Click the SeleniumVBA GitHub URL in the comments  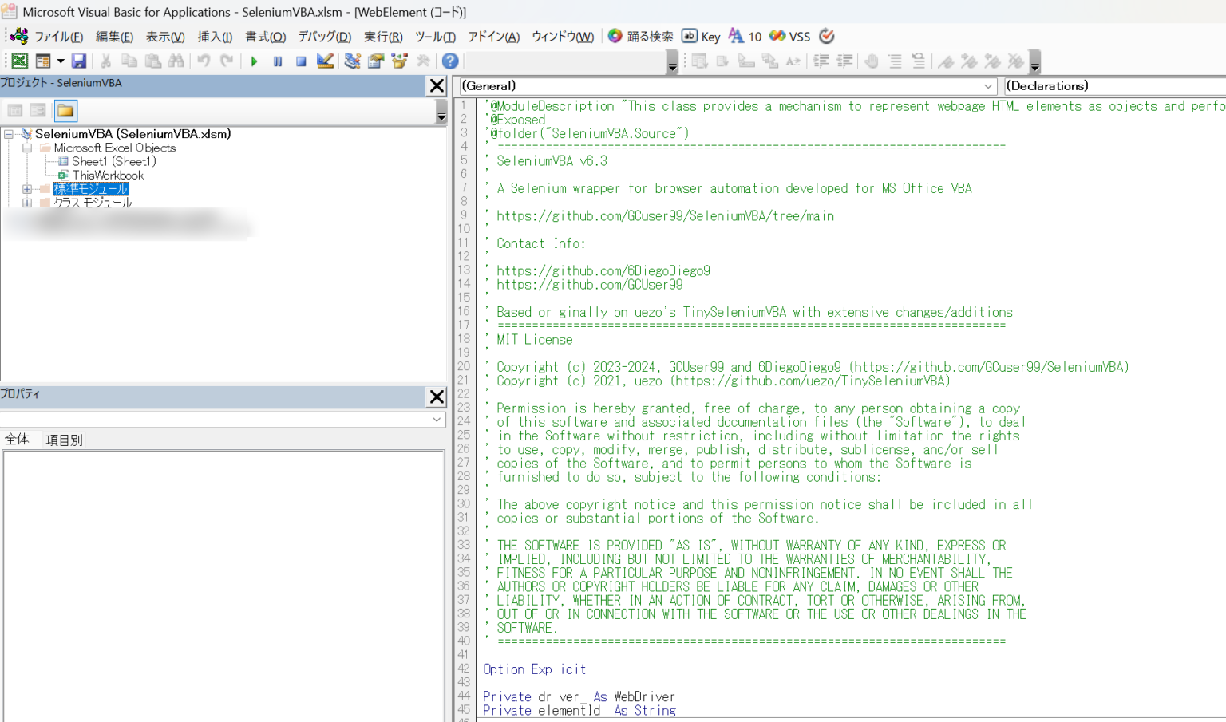click(664, 215)
